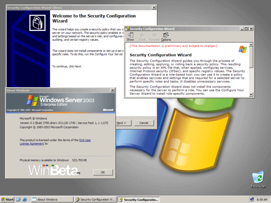Click the network icon in system tray

pos(252,199)
